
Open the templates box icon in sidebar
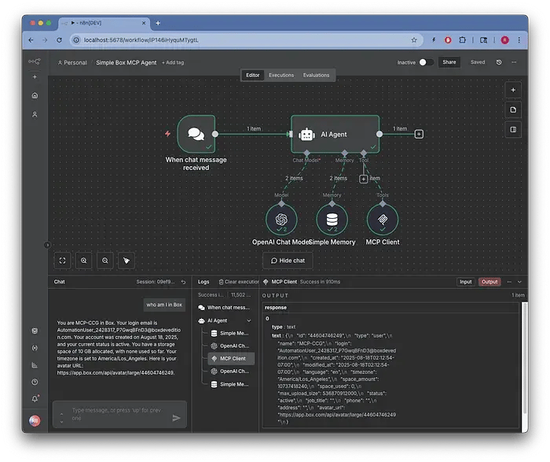(x=35, y=331)
